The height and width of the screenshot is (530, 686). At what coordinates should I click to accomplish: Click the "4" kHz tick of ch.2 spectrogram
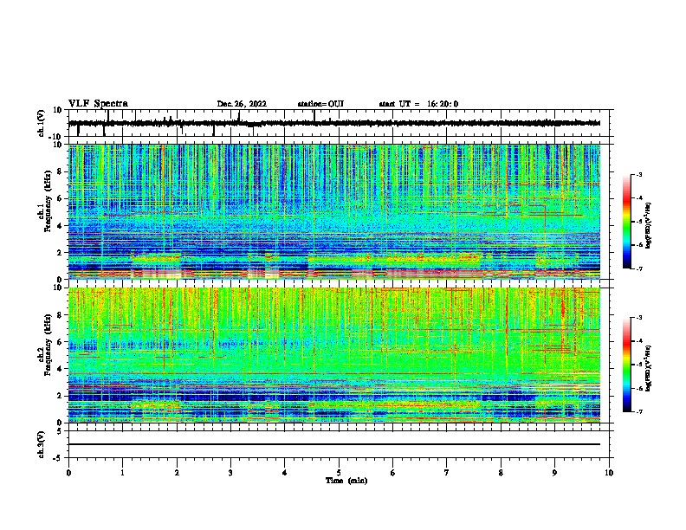click(x=61, y=369)
